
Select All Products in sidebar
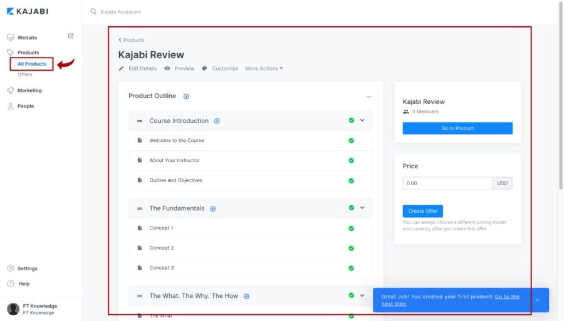(x=32, y=64)
